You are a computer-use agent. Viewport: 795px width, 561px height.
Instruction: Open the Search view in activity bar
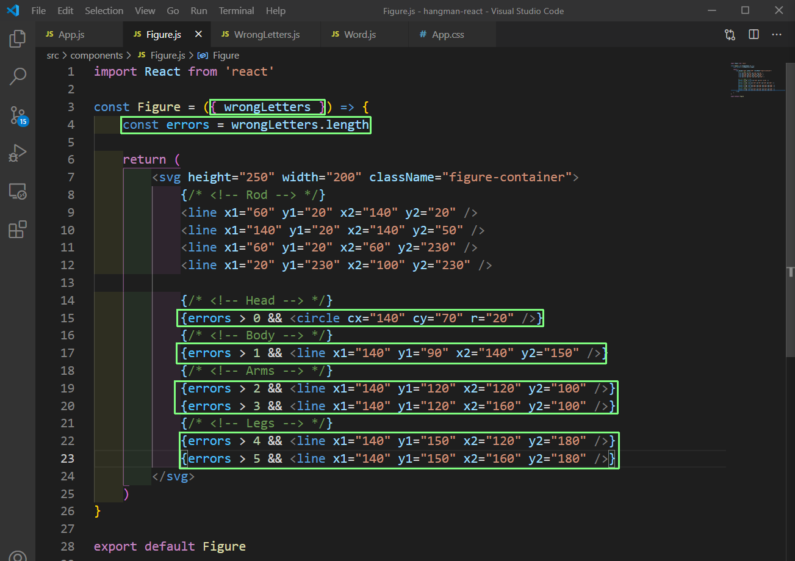[18, 76]
